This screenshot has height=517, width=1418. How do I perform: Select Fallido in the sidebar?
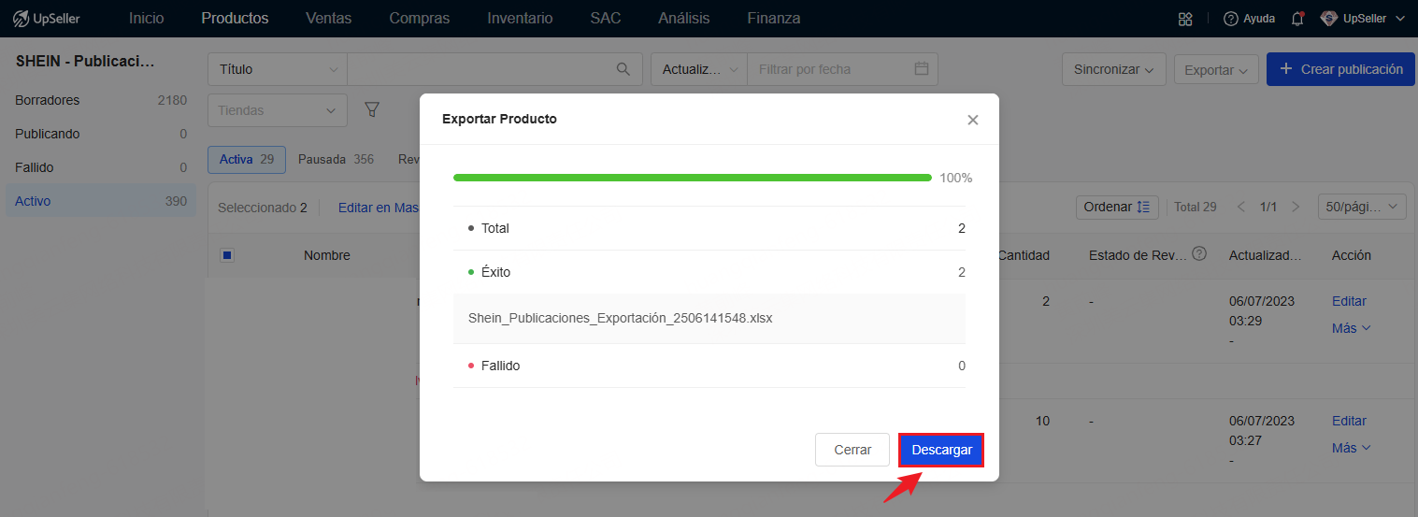[x=101, y=167]
